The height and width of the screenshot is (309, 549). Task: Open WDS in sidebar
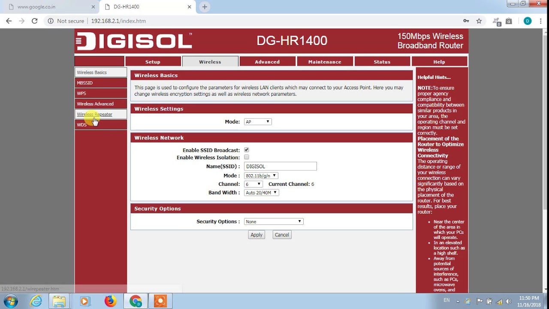[101, 124]
